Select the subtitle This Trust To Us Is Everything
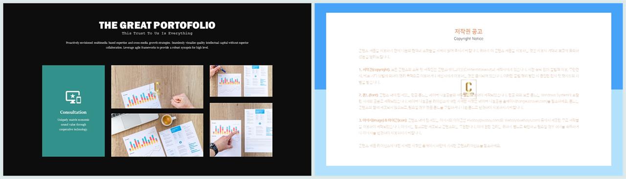This screenshot has height=179, width=626. (x=157, y=34)
